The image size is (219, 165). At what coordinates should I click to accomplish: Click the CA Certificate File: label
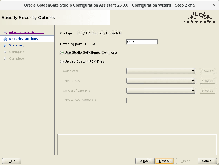pyautogui.click(x=77, y=91)
